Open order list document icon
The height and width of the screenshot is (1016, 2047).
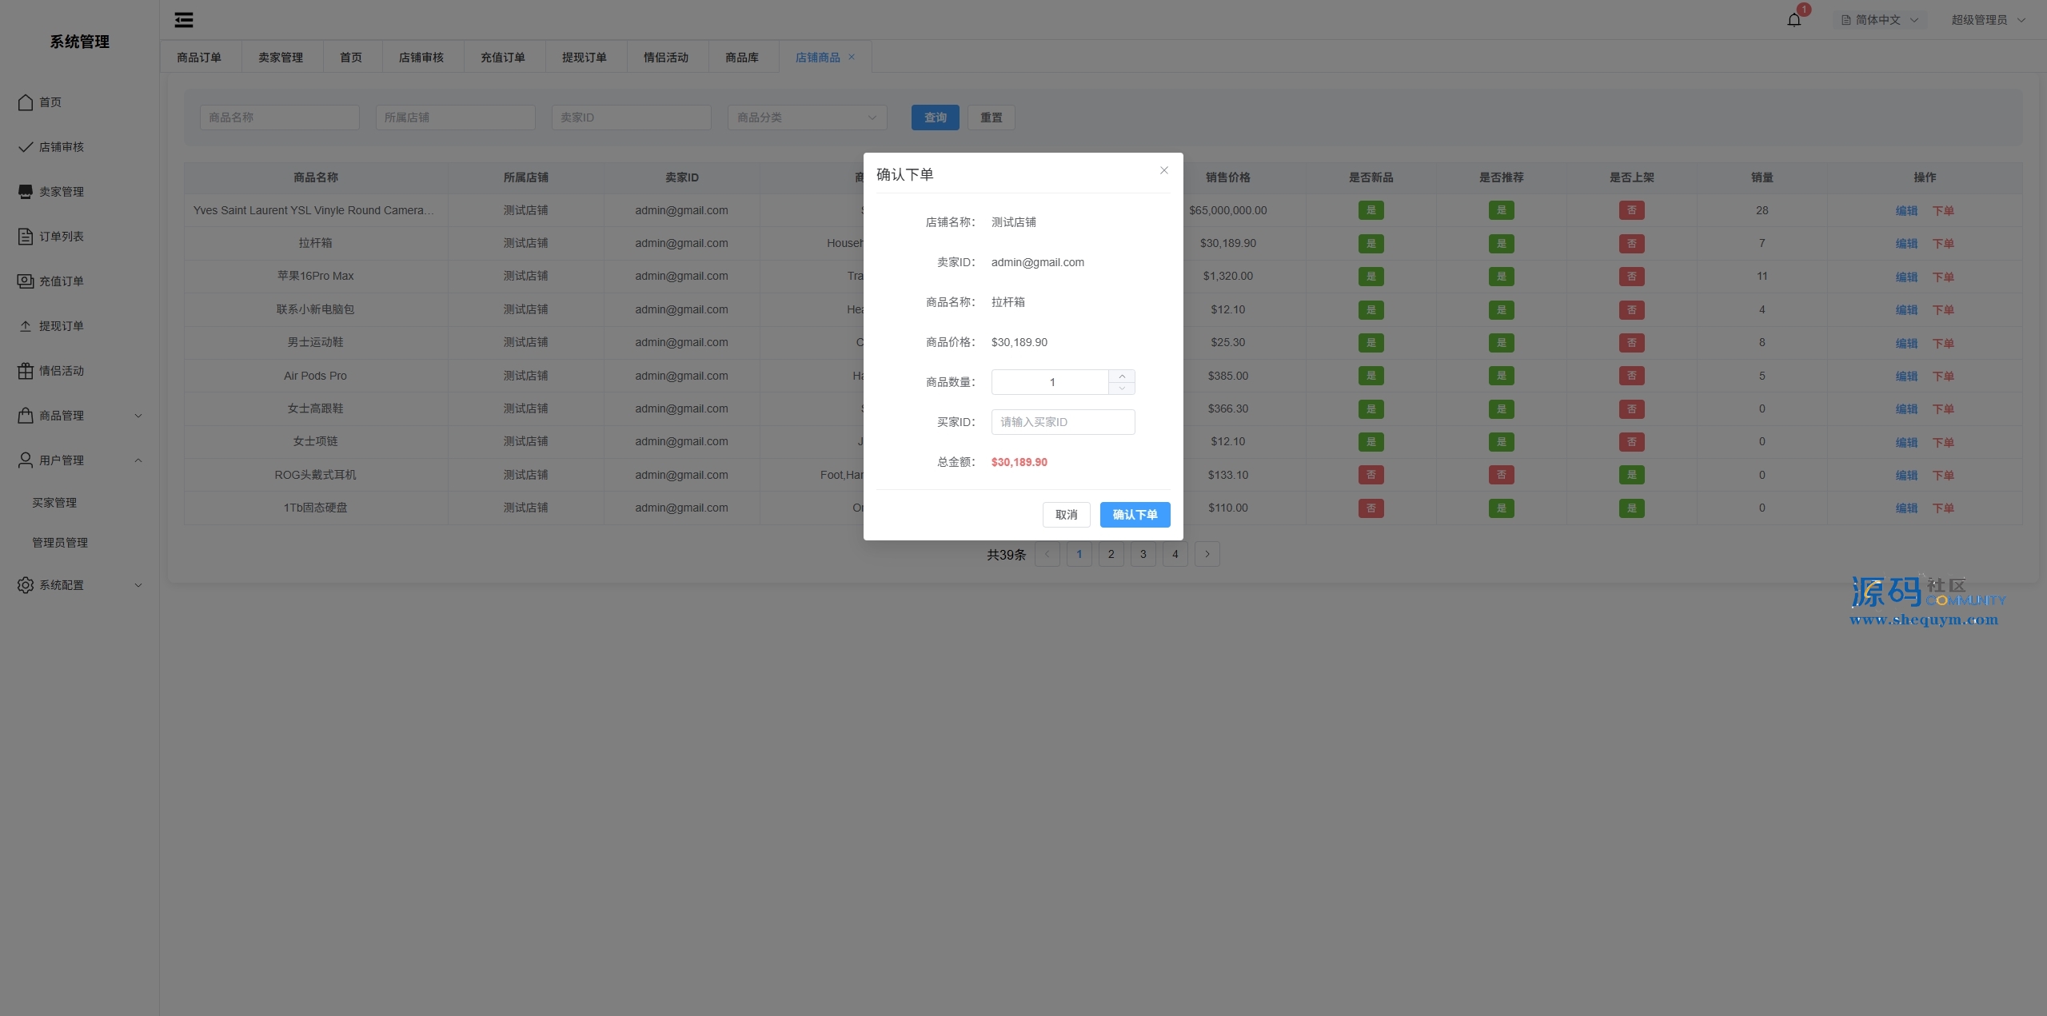pos(26,237)
